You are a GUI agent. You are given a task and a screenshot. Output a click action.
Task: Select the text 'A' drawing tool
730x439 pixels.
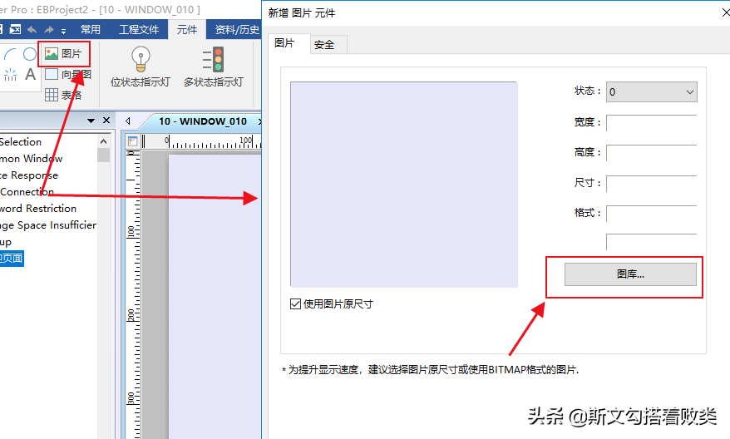point(30,75)
